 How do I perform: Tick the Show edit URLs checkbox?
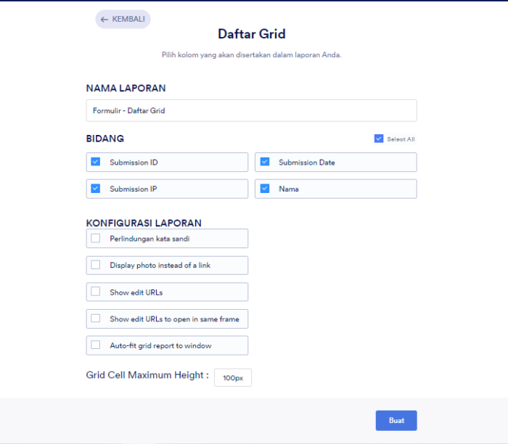point(96,292)
